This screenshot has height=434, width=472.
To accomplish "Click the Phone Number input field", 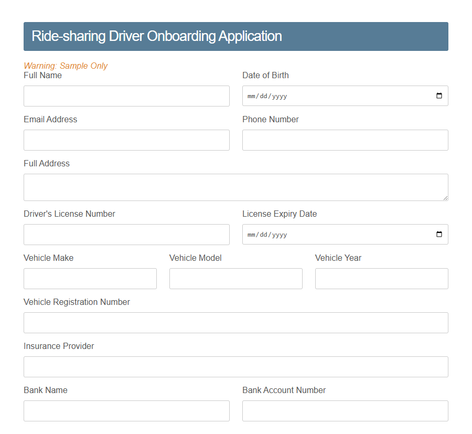I will coord(345,140).
